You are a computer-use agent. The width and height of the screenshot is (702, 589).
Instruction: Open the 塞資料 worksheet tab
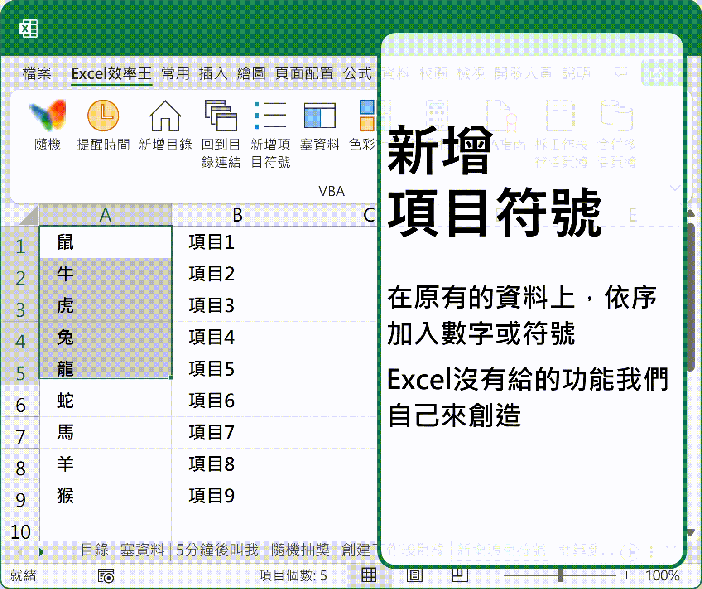point(142,550)
